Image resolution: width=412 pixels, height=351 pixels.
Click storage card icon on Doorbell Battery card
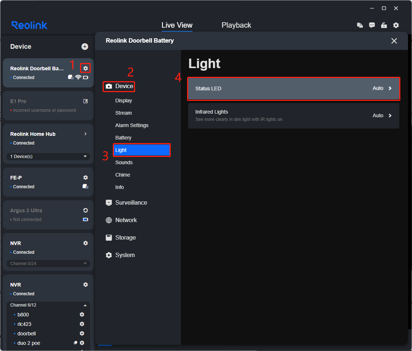click(x=71, y=77)
